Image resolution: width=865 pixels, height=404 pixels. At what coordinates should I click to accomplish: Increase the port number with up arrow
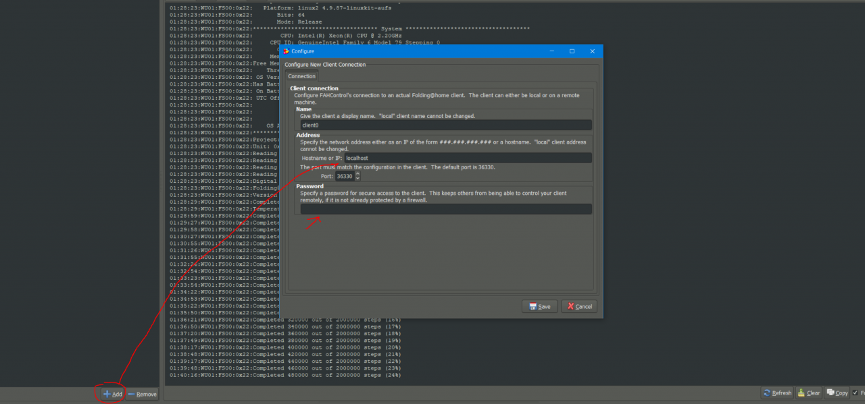pos(357,173)
